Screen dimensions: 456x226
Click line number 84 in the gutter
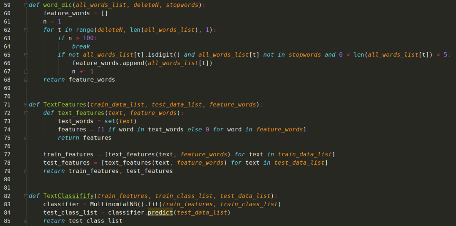[7, 212]
